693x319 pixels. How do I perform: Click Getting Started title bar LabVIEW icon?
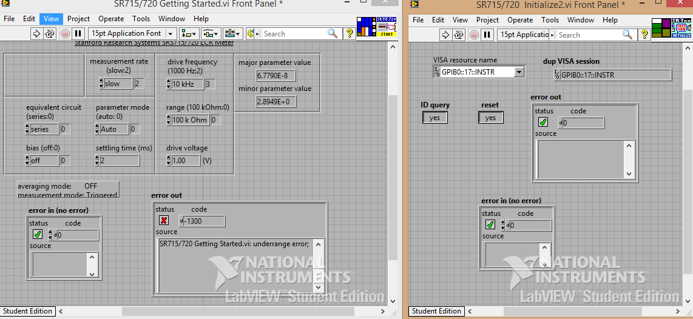click(x=7, y=4)
